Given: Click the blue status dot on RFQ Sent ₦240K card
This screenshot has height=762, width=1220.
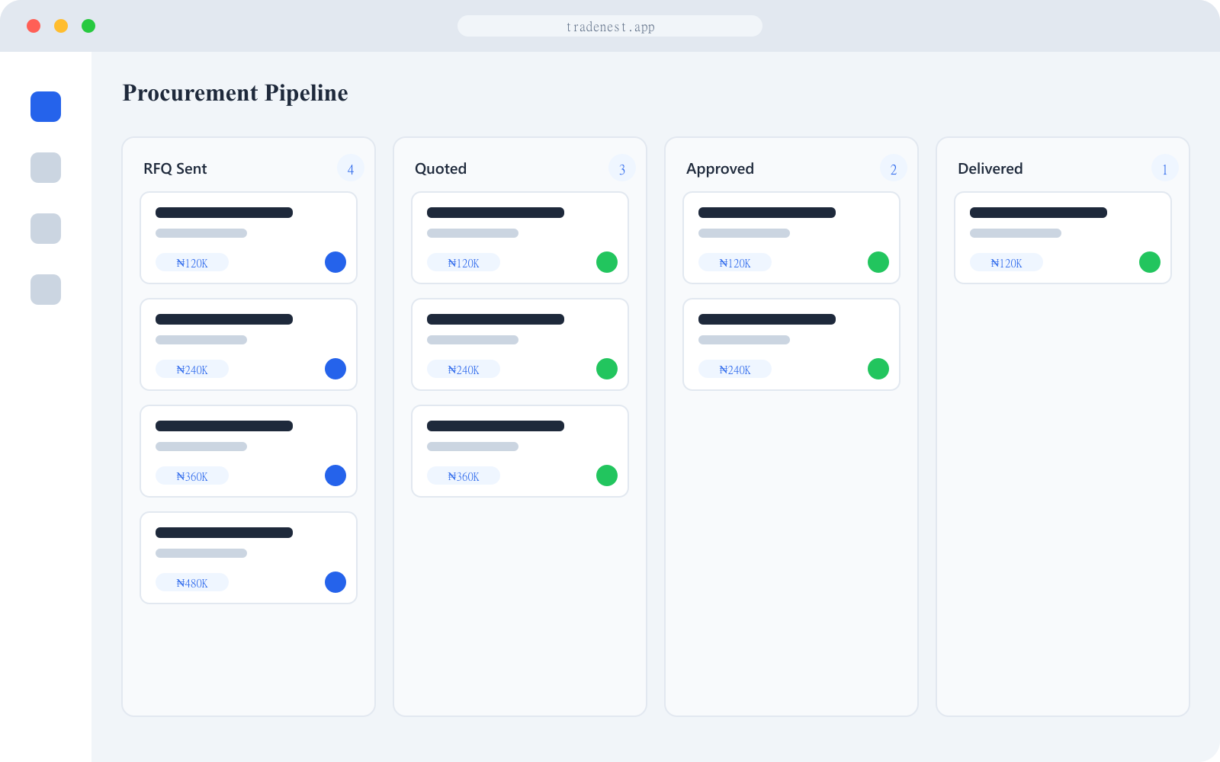Looking at the screenshot, I should (335, 369).
